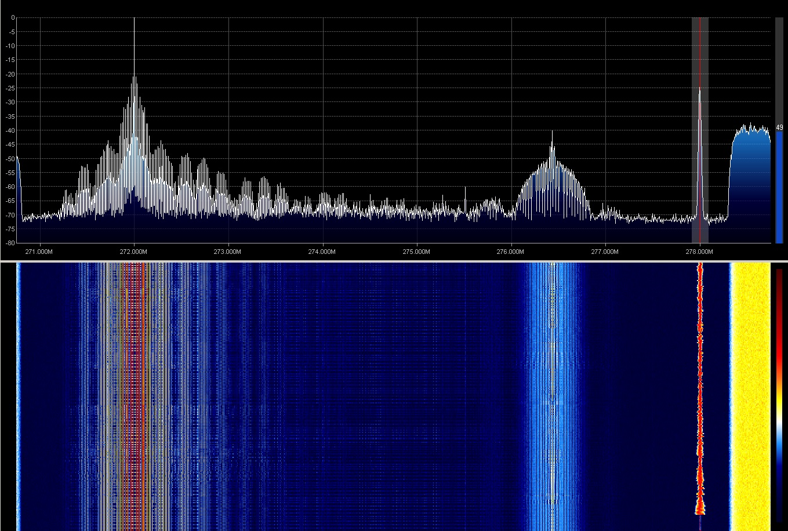
Task: Click the yellow wideband band in the waterfall
Action: pyautogui.click(x=750, y=394)
